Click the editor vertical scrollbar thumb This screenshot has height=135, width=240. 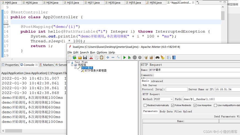(223, 15)
